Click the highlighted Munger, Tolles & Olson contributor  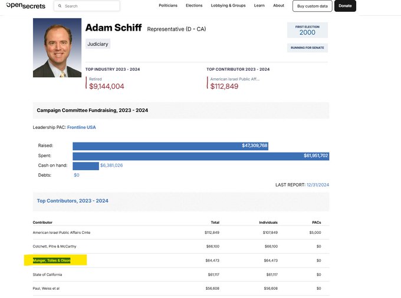click(x=52, y=260)
